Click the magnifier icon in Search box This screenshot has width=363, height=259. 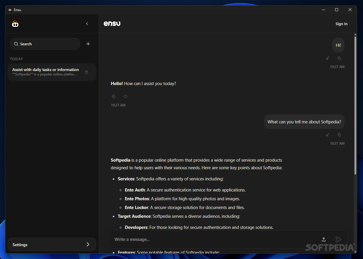[x=16, y=44]
